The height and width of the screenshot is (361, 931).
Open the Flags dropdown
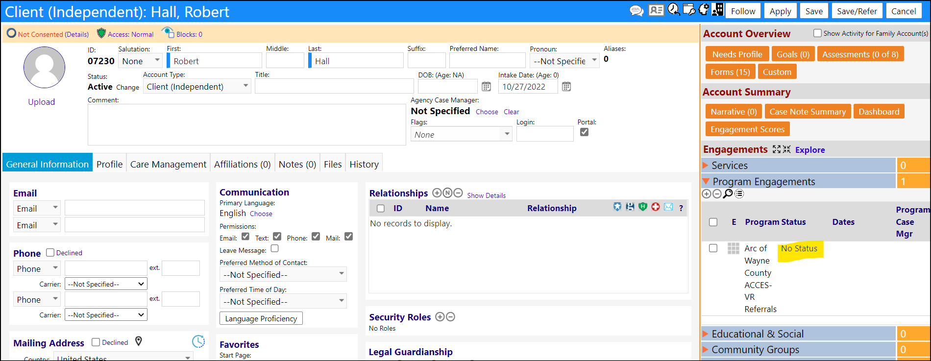point(462,134)
